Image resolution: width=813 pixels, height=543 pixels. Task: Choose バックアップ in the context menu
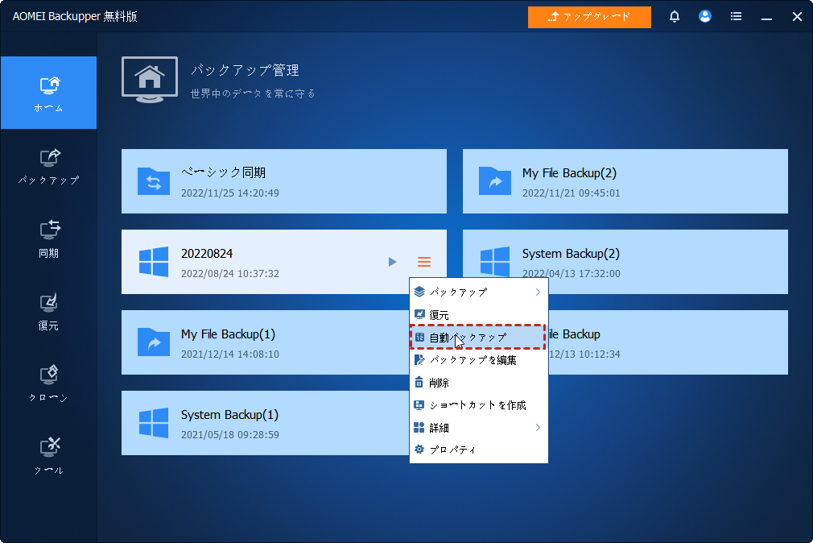coord(479,292)
